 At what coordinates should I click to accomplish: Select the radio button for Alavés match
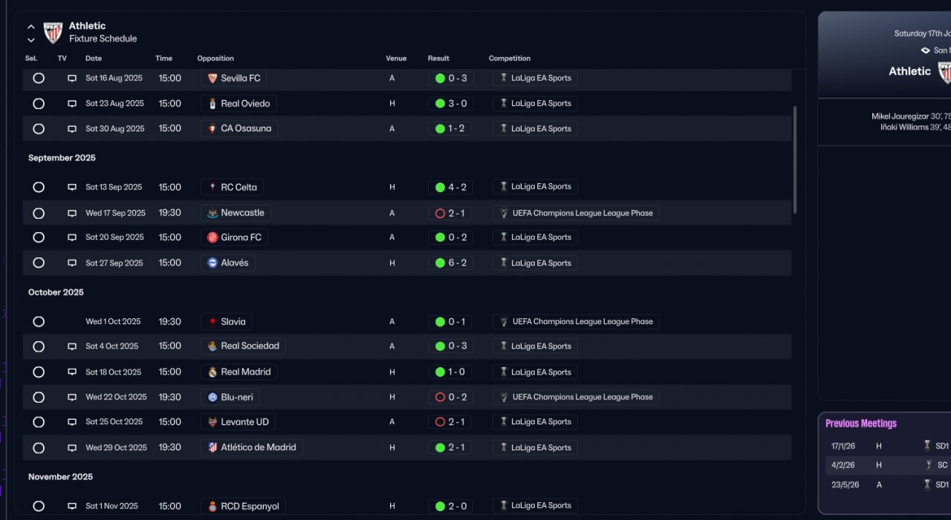[39, 263]
